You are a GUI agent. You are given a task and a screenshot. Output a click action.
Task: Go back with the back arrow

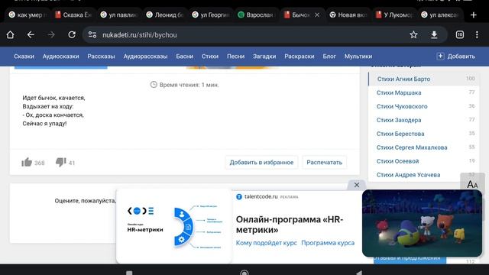31,34
